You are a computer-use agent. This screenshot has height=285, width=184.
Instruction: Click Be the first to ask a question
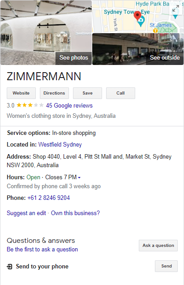43,249
